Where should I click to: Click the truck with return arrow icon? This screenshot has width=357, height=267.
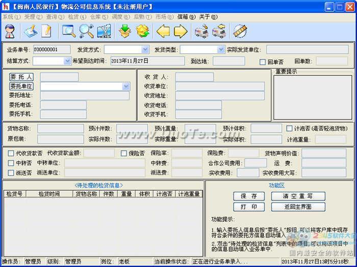(219, 31)
